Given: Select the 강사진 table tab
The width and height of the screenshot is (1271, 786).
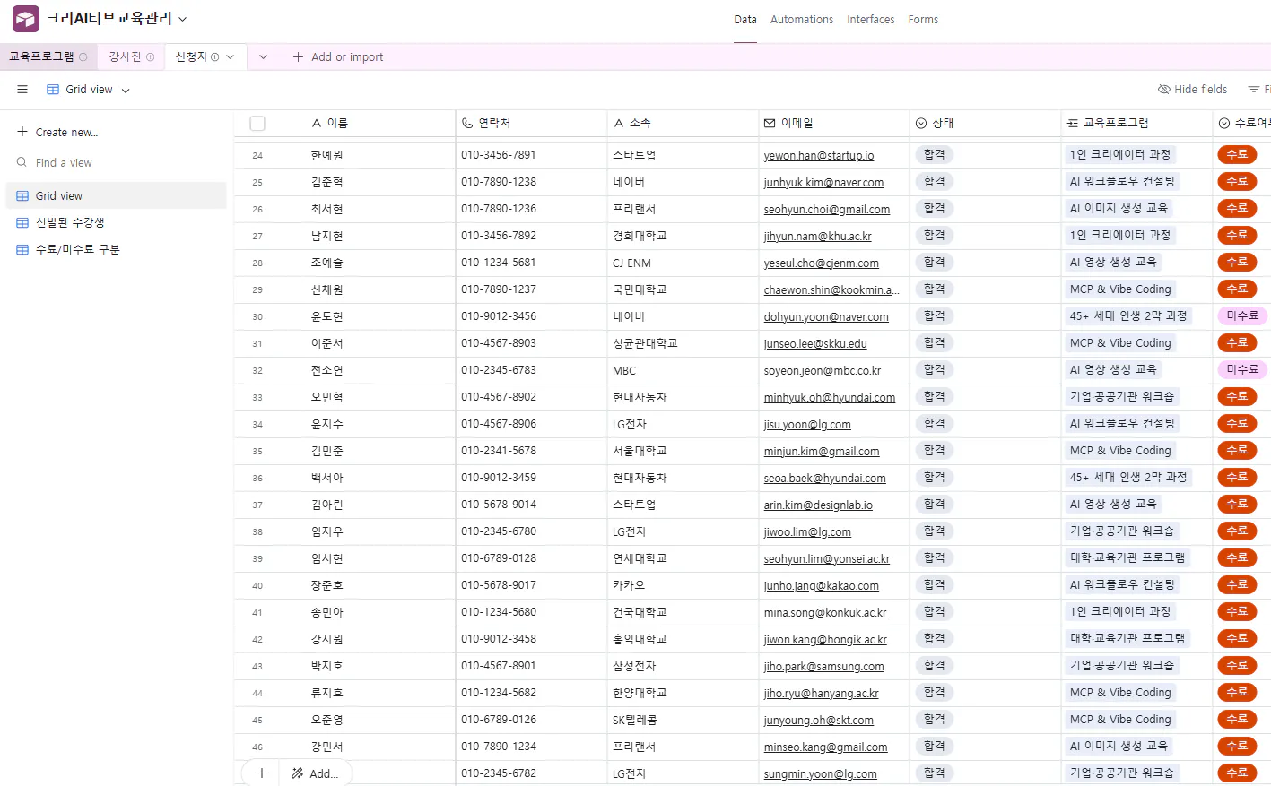Looking at the screenshot, I should [131, 56].
